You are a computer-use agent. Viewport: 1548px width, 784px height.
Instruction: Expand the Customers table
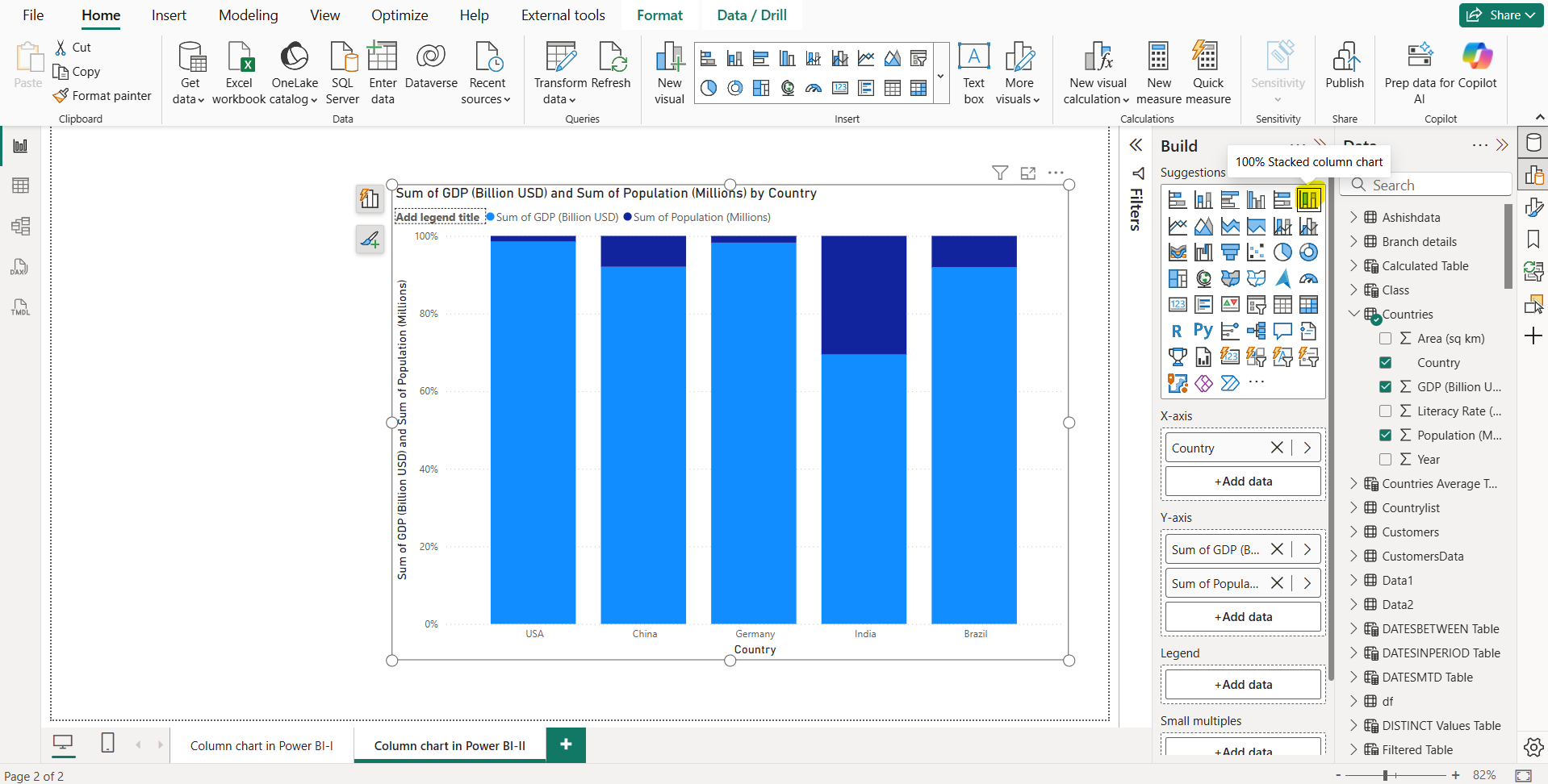tap(1354, 532)
